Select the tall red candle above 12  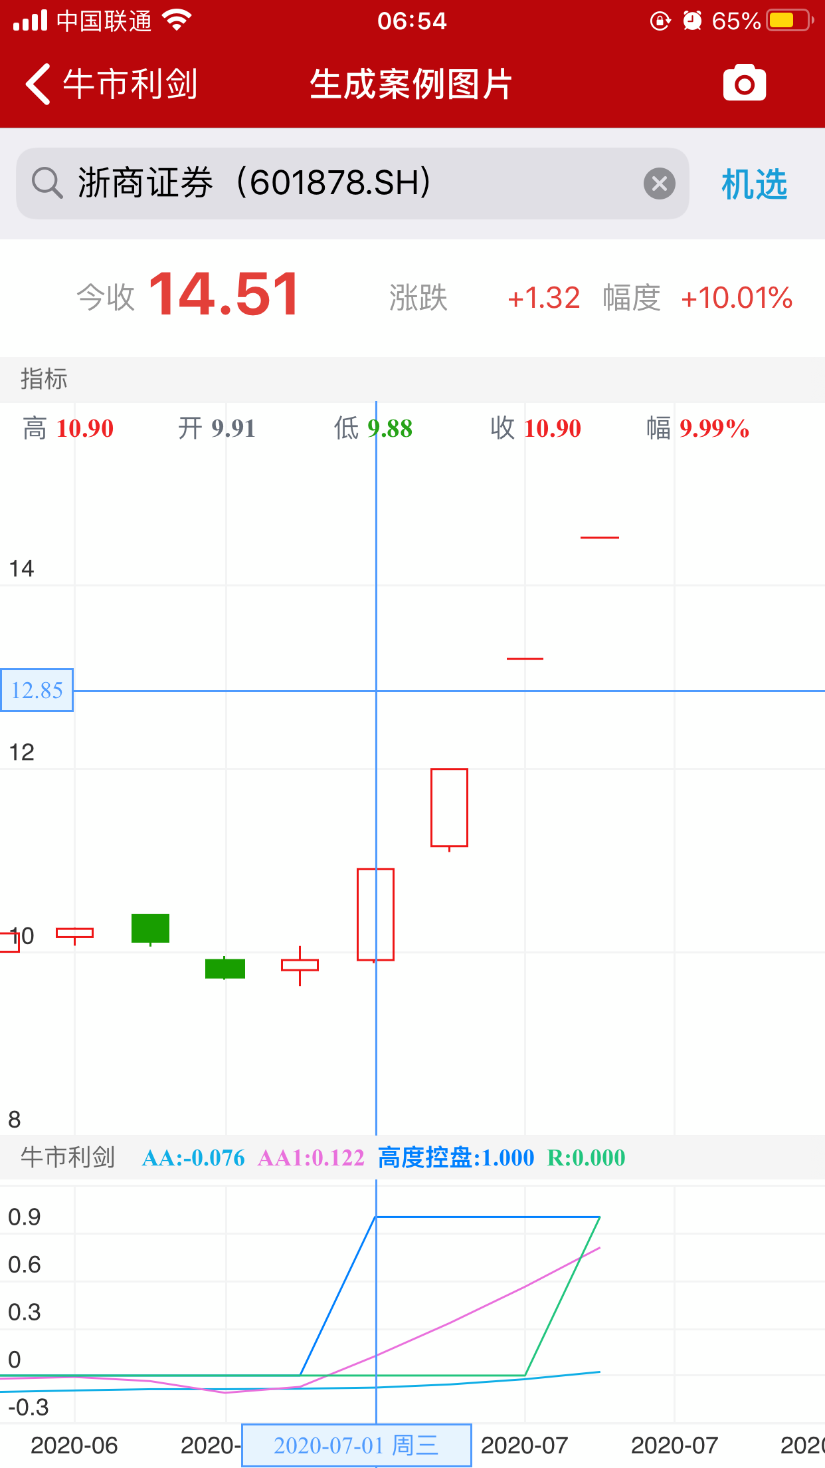click(x=449, y=807)
